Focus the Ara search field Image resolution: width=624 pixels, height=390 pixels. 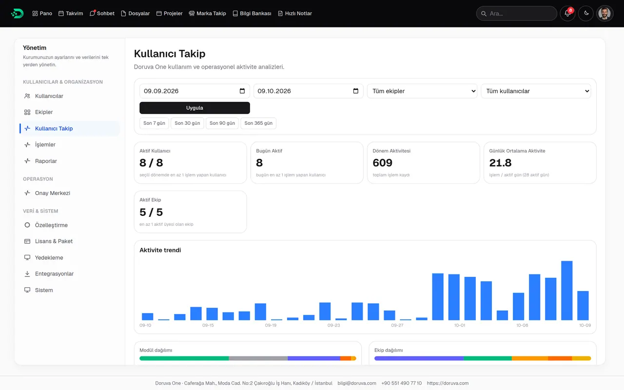point(517,14)
